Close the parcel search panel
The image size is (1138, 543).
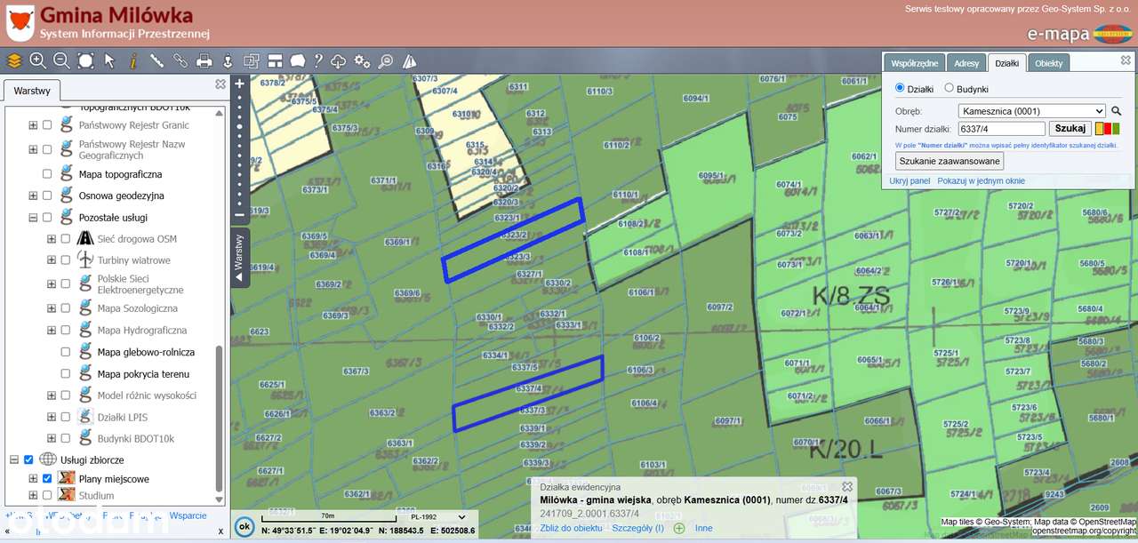[1126, 60]
